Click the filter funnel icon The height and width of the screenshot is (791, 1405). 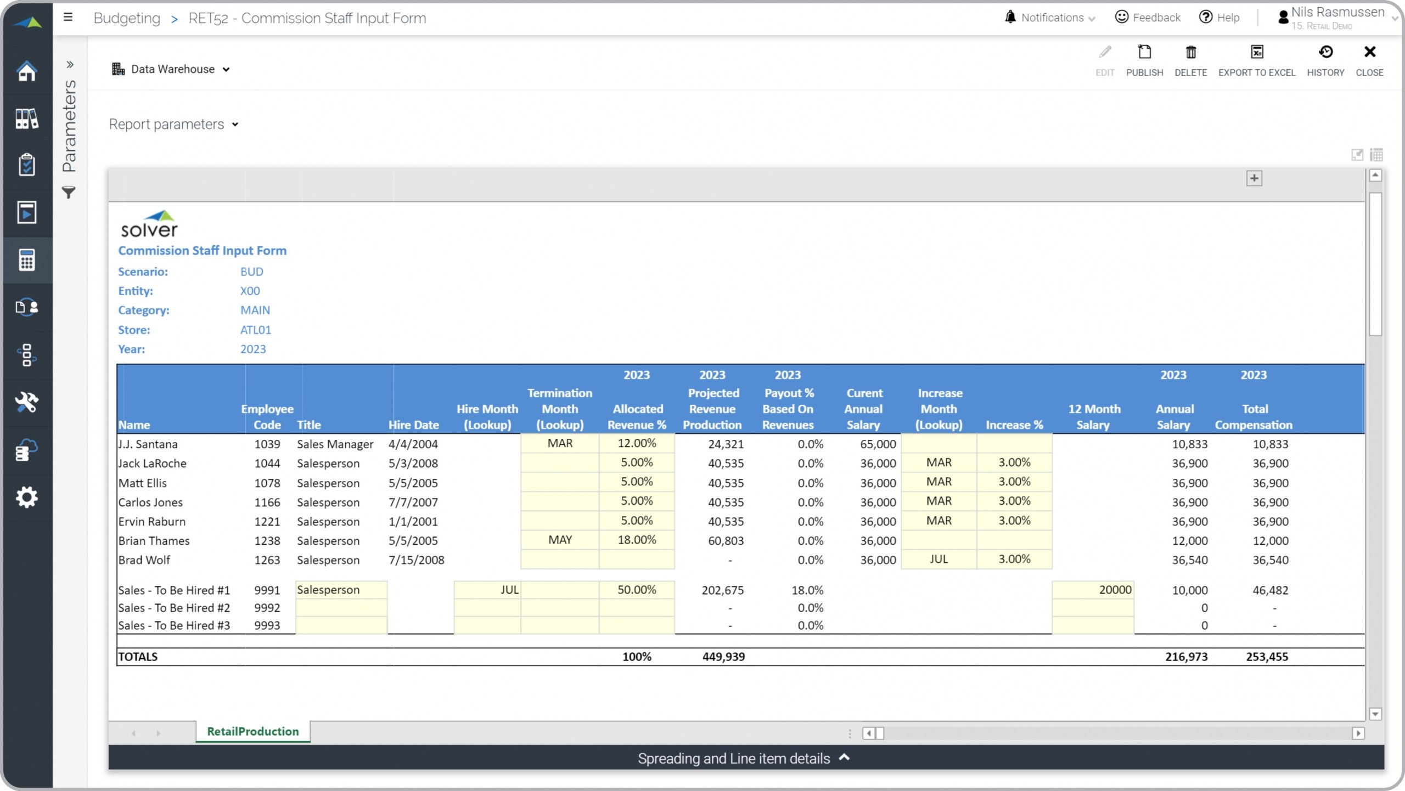tap(69, 193)
